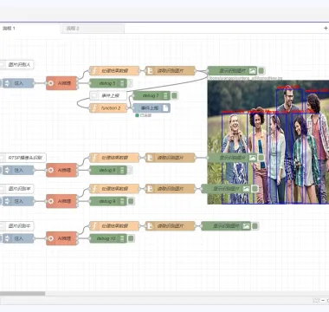Toggle the bottom image preview node button

tap(255, 226)
